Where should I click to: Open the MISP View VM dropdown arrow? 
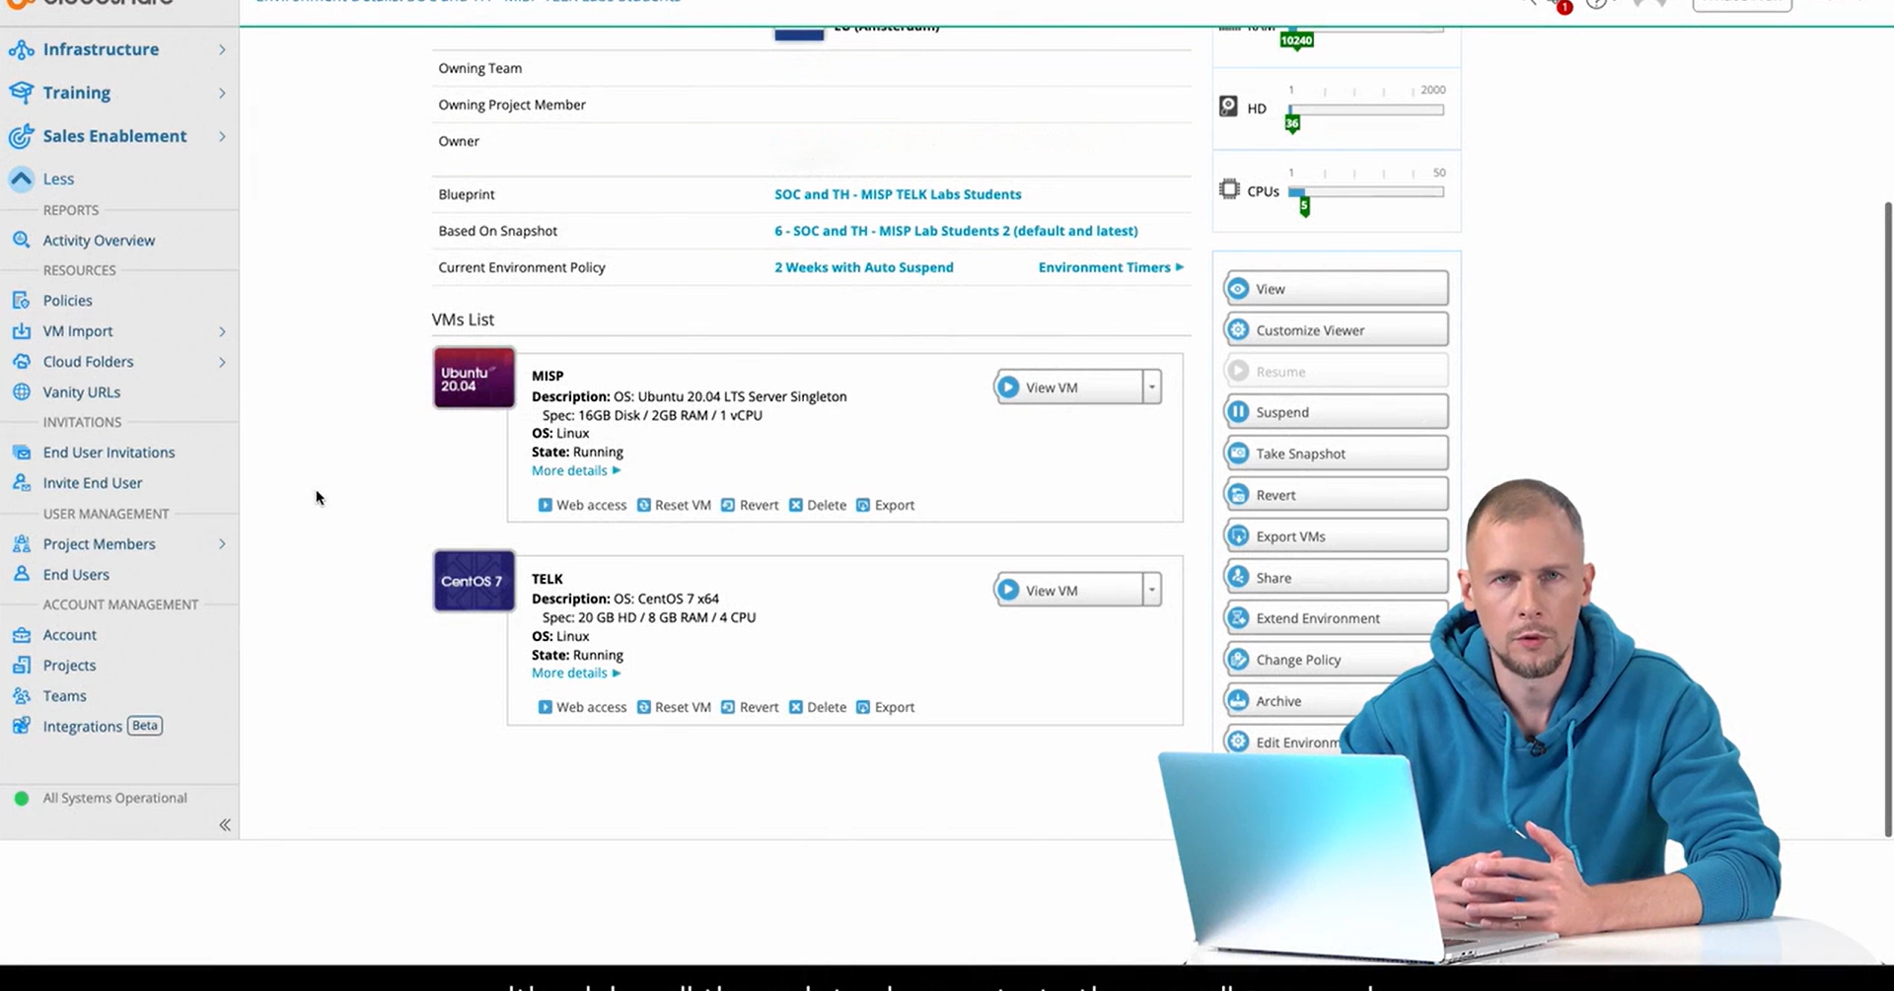[1151, 388]
